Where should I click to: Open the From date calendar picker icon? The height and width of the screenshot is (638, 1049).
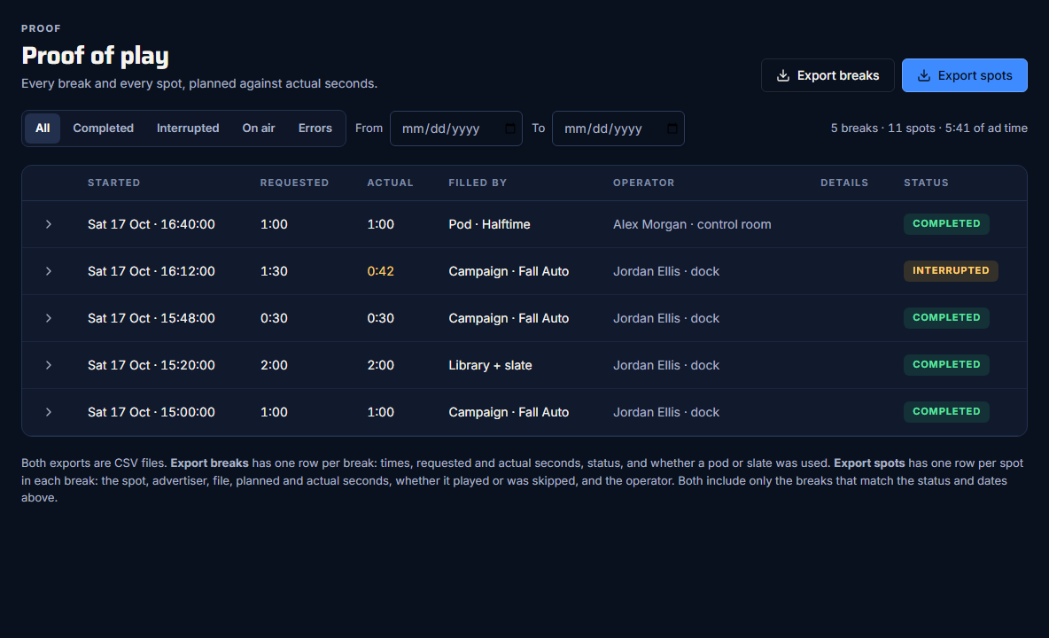(x=509, y=128)
